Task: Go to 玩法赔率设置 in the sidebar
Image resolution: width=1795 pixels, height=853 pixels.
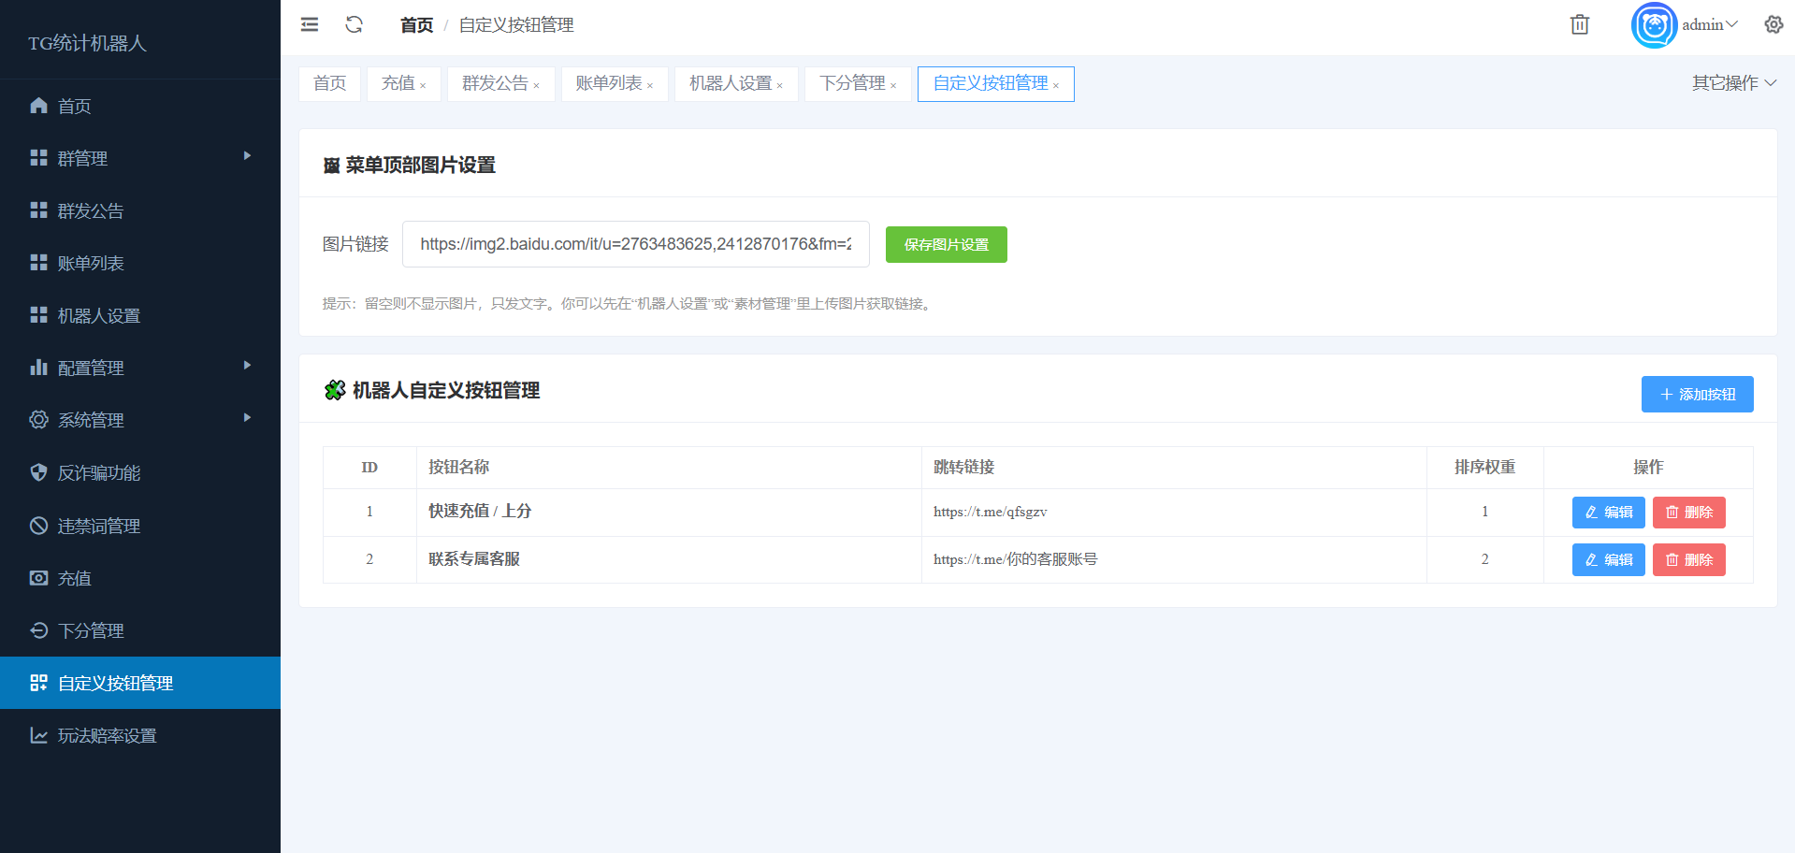Action: point(107,736)
